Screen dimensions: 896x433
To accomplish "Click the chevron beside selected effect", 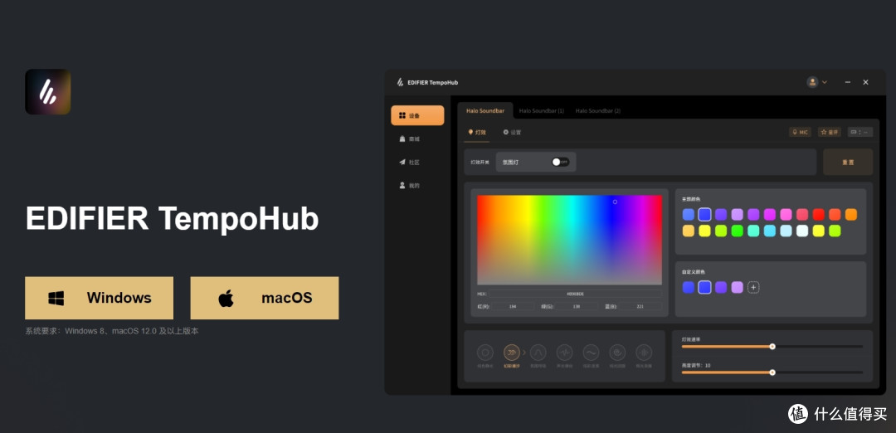I will (x=524, y=353).
